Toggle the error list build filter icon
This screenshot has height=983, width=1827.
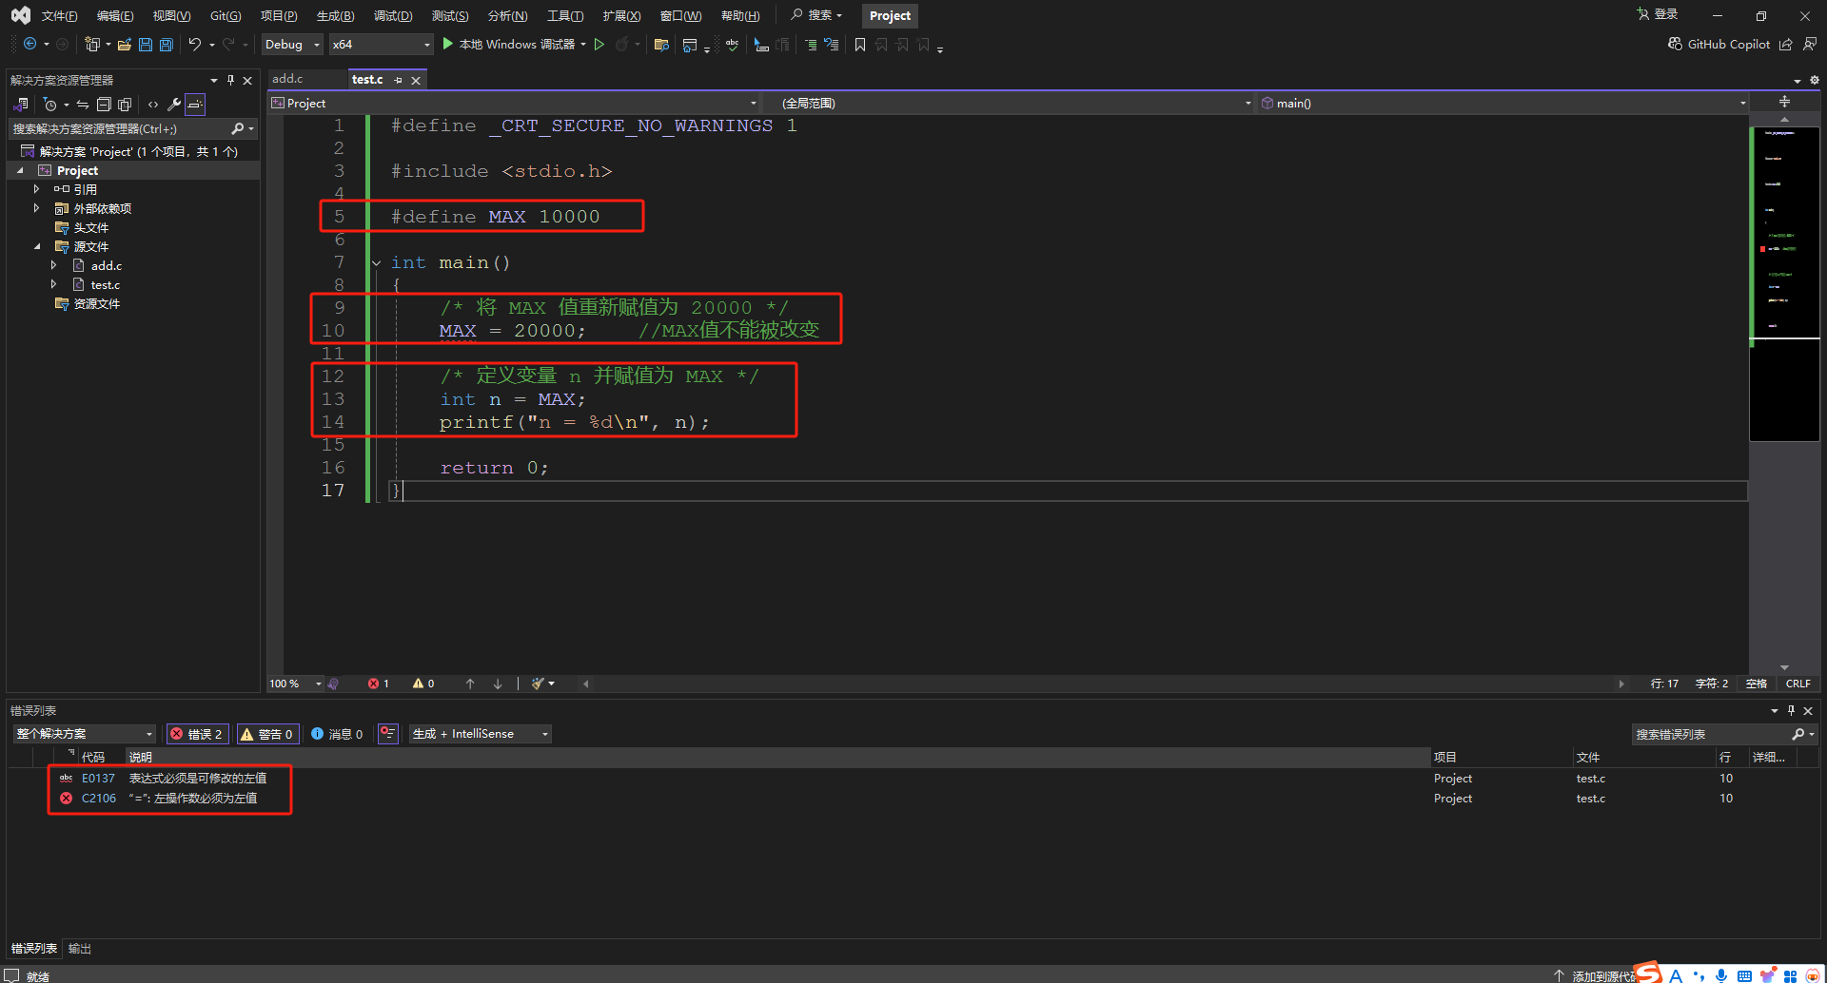(387, 734)
